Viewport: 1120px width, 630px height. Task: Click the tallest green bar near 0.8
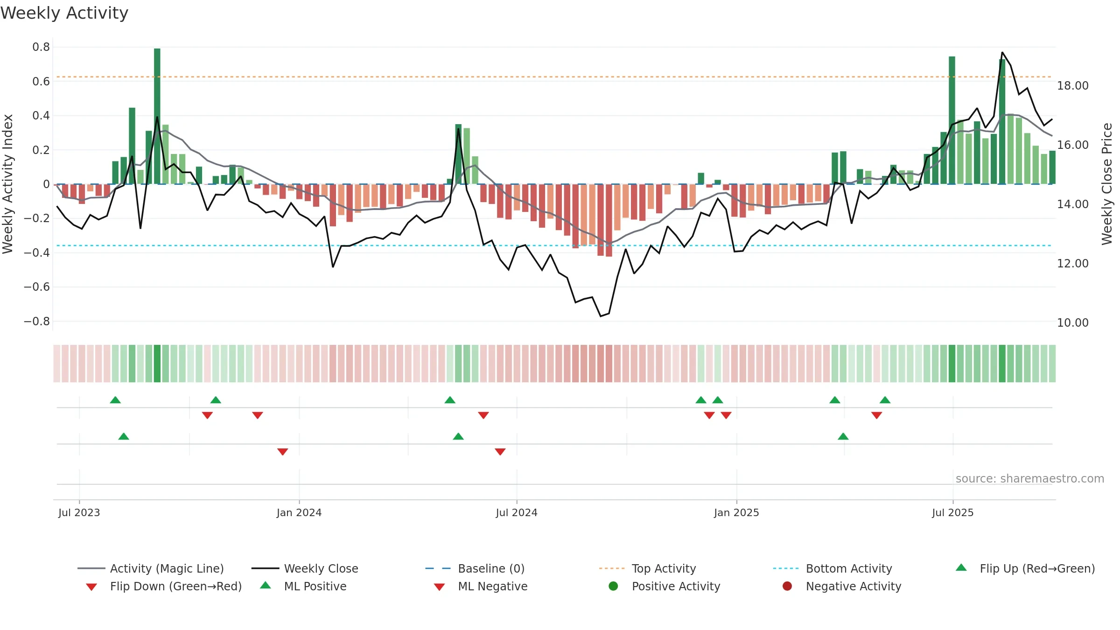pos(157,116)
